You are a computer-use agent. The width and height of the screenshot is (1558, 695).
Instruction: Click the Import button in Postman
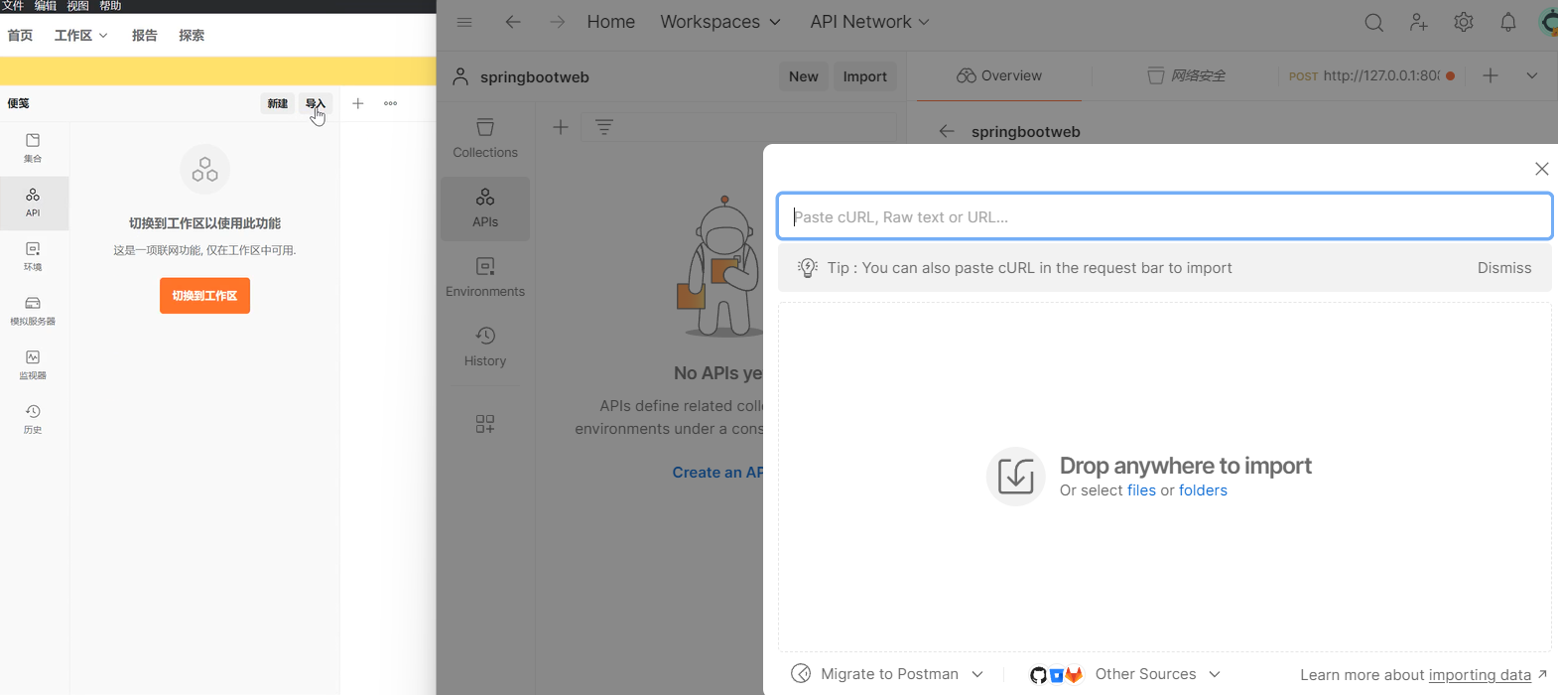tap(865, 76)
